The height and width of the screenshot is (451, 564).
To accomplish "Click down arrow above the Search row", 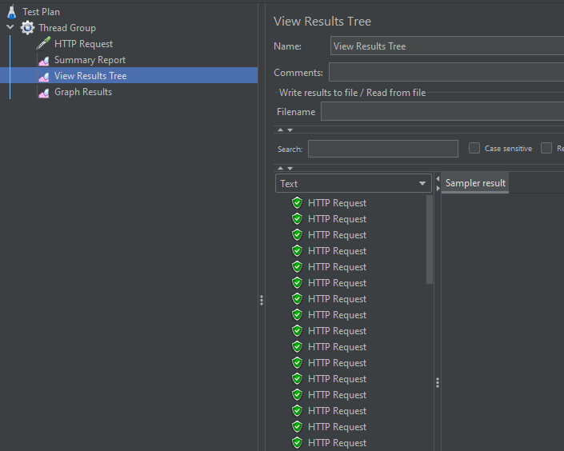I will pos(290,130).
